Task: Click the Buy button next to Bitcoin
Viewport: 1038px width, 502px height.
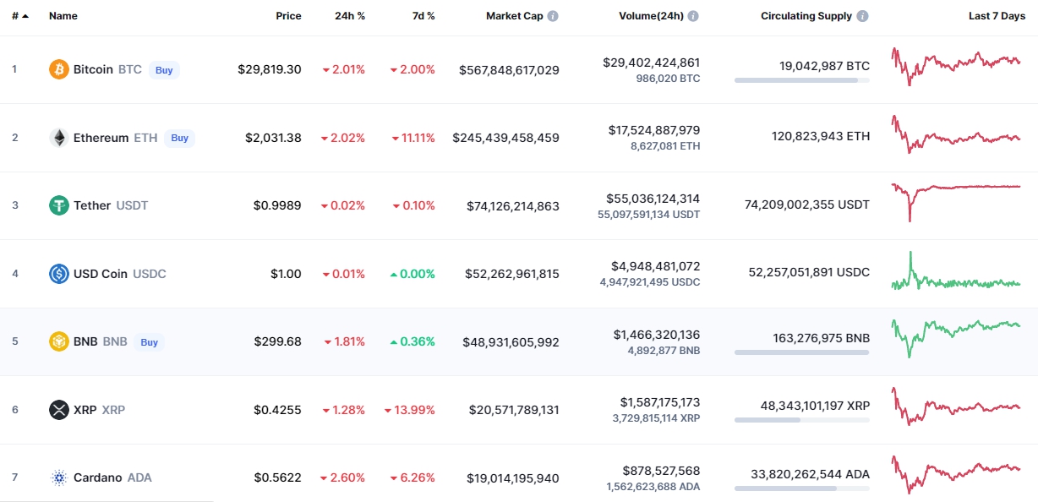Action: click(x=164, y=70)
